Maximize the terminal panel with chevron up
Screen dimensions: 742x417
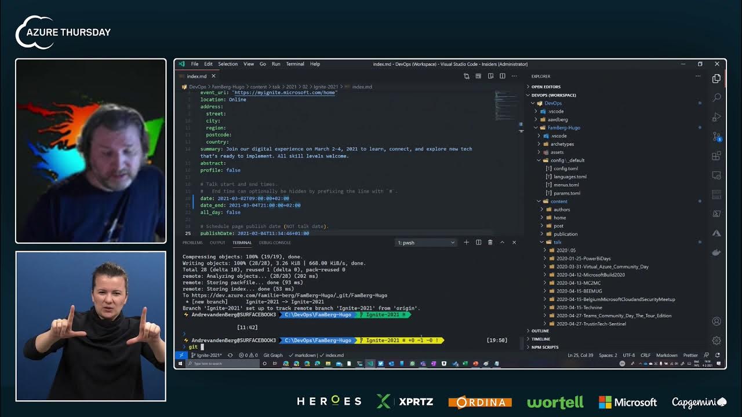tap(502, 242)
